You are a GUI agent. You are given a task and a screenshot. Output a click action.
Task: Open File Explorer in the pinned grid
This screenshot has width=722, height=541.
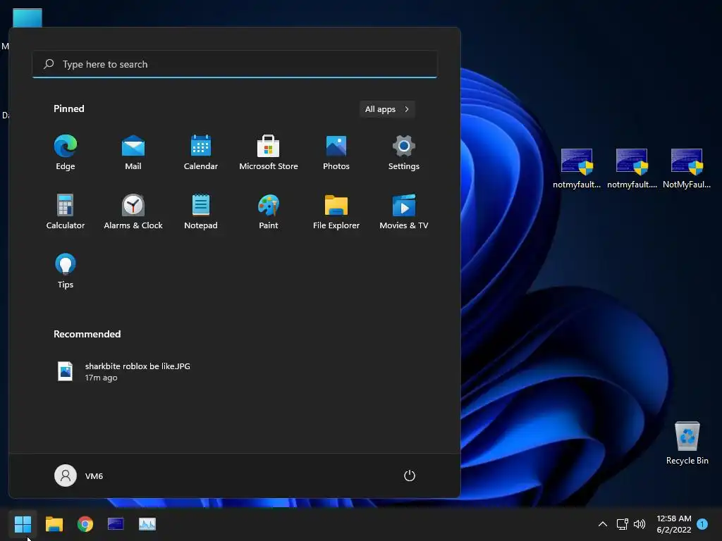(336, 211)
